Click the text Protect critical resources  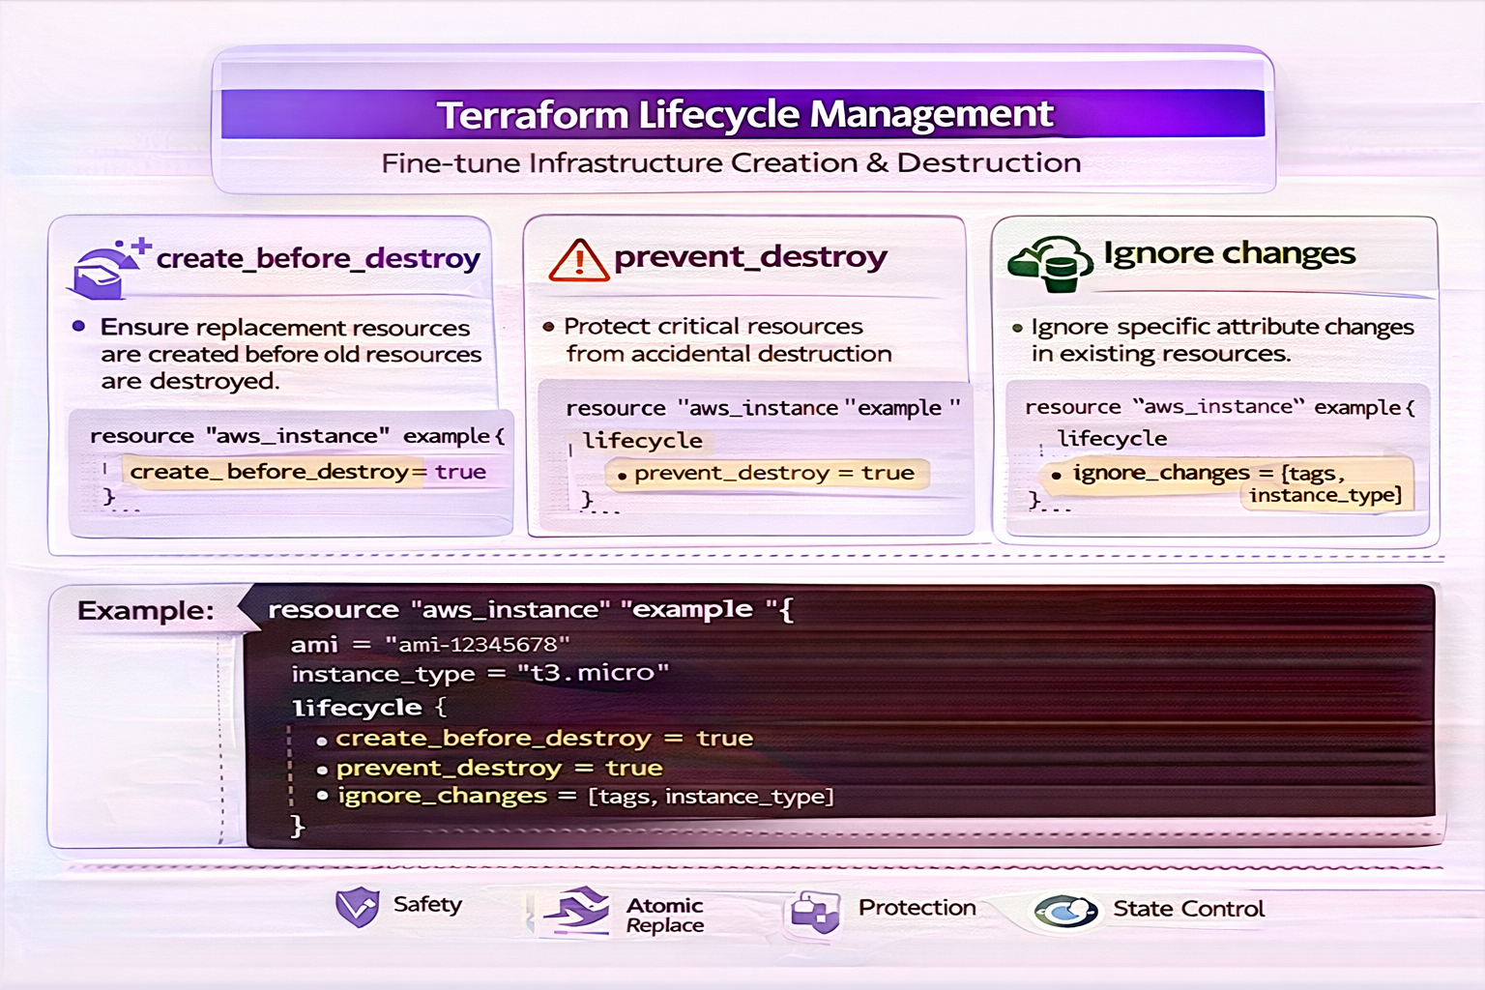tap(713, 327)
